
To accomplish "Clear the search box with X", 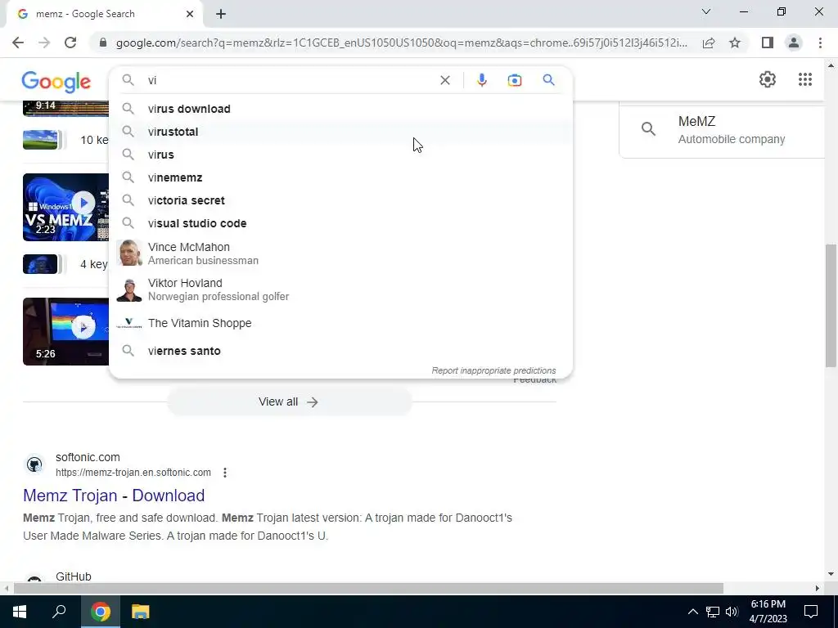I will pos(444,80).
